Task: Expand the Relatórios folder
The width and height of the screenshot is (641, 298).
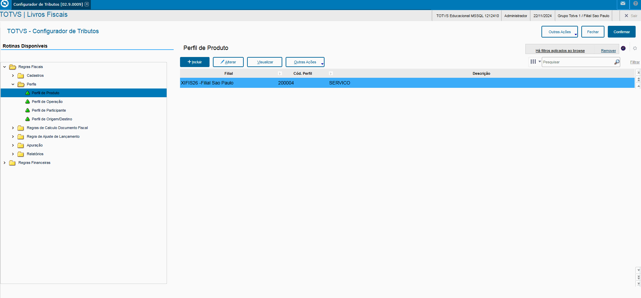Action: coord(13,154)
